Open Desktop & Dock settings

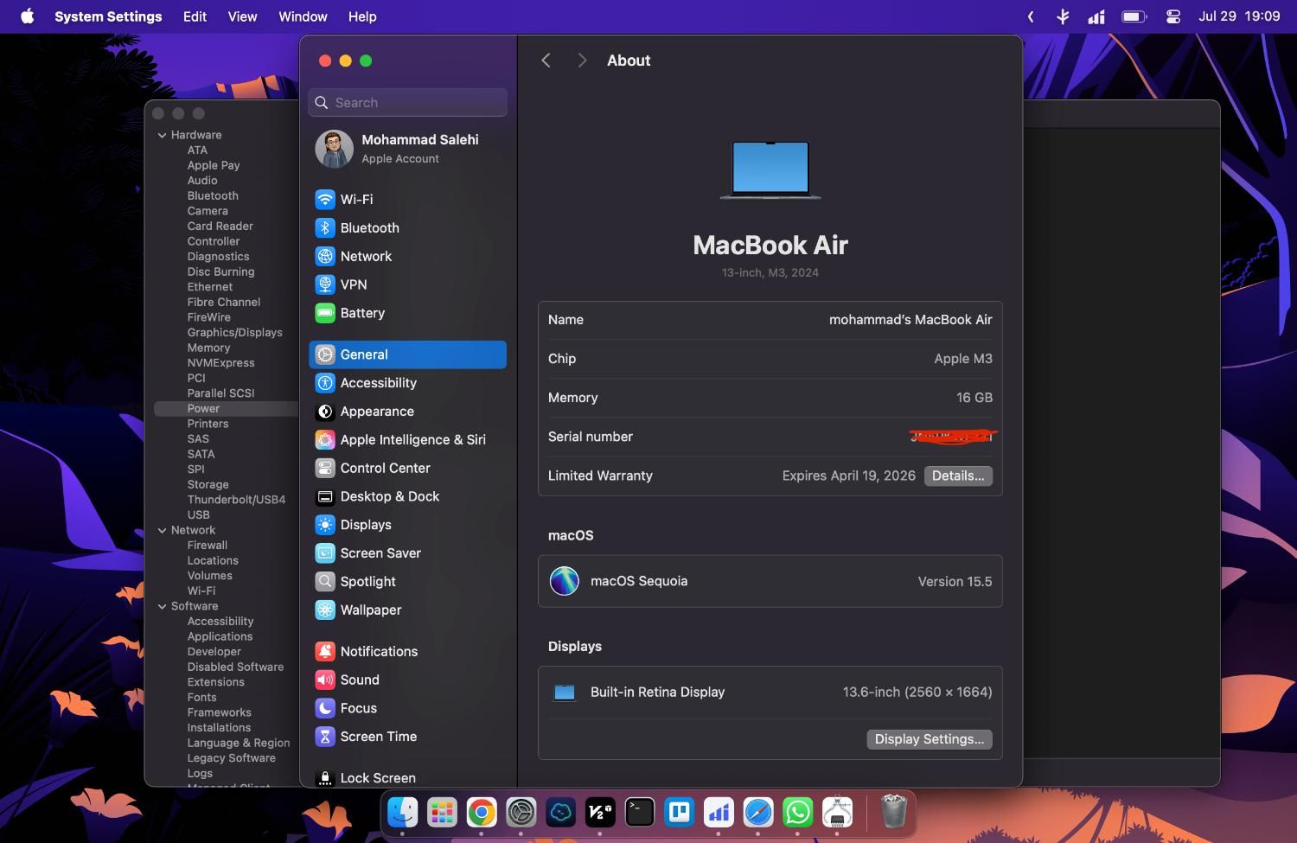tap(407, 496)
